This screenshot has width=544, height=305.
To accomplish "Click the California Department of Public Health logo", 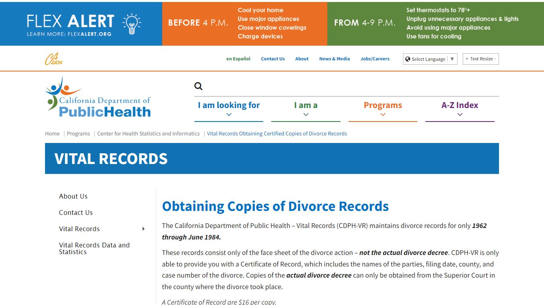I will point(98,97).
